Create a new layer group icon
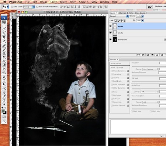The height and width of the screenshot is (146, 166). click(157, 55)
